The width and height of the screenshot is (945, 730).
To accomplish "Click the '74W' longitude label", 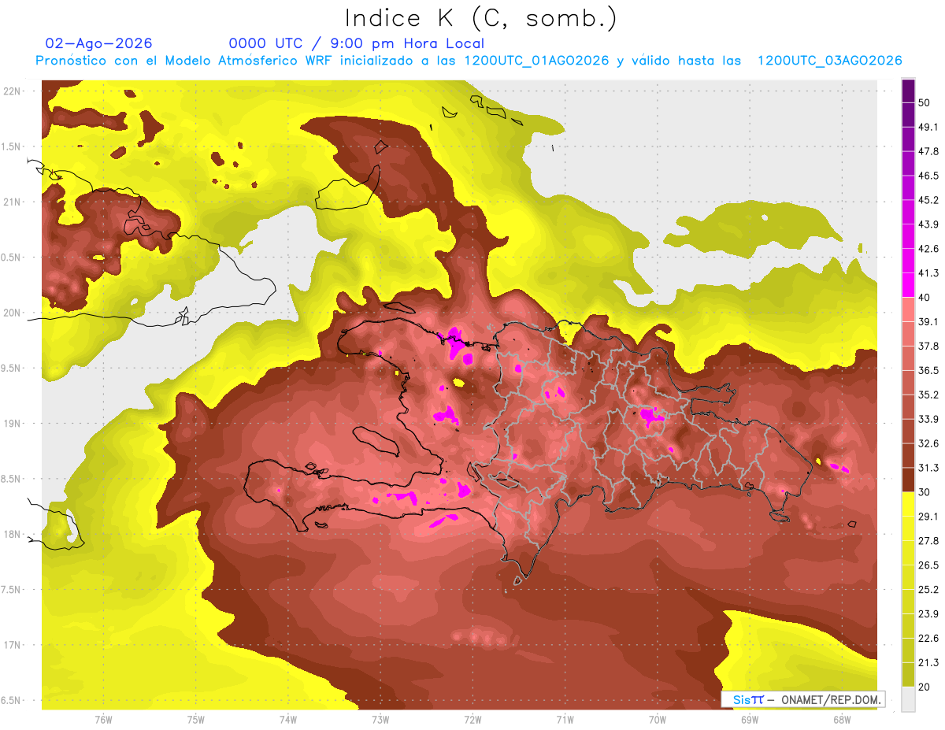I will pyautogui.click(x=287, y=719).
